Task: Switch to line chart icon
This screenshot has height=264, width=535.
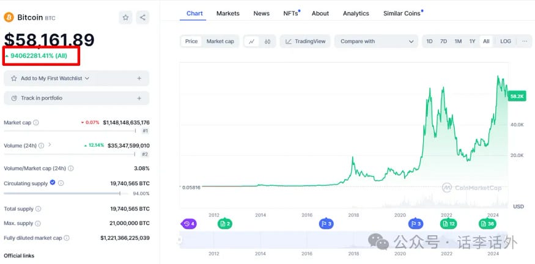Action: click(251, 42)
